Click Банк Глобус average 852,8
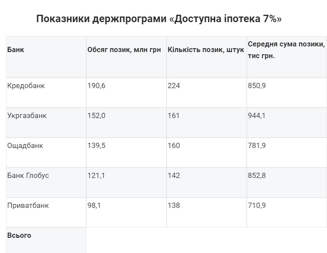This screenshot has width=327, height=253. pyautogui.click(x=287, y=182)
